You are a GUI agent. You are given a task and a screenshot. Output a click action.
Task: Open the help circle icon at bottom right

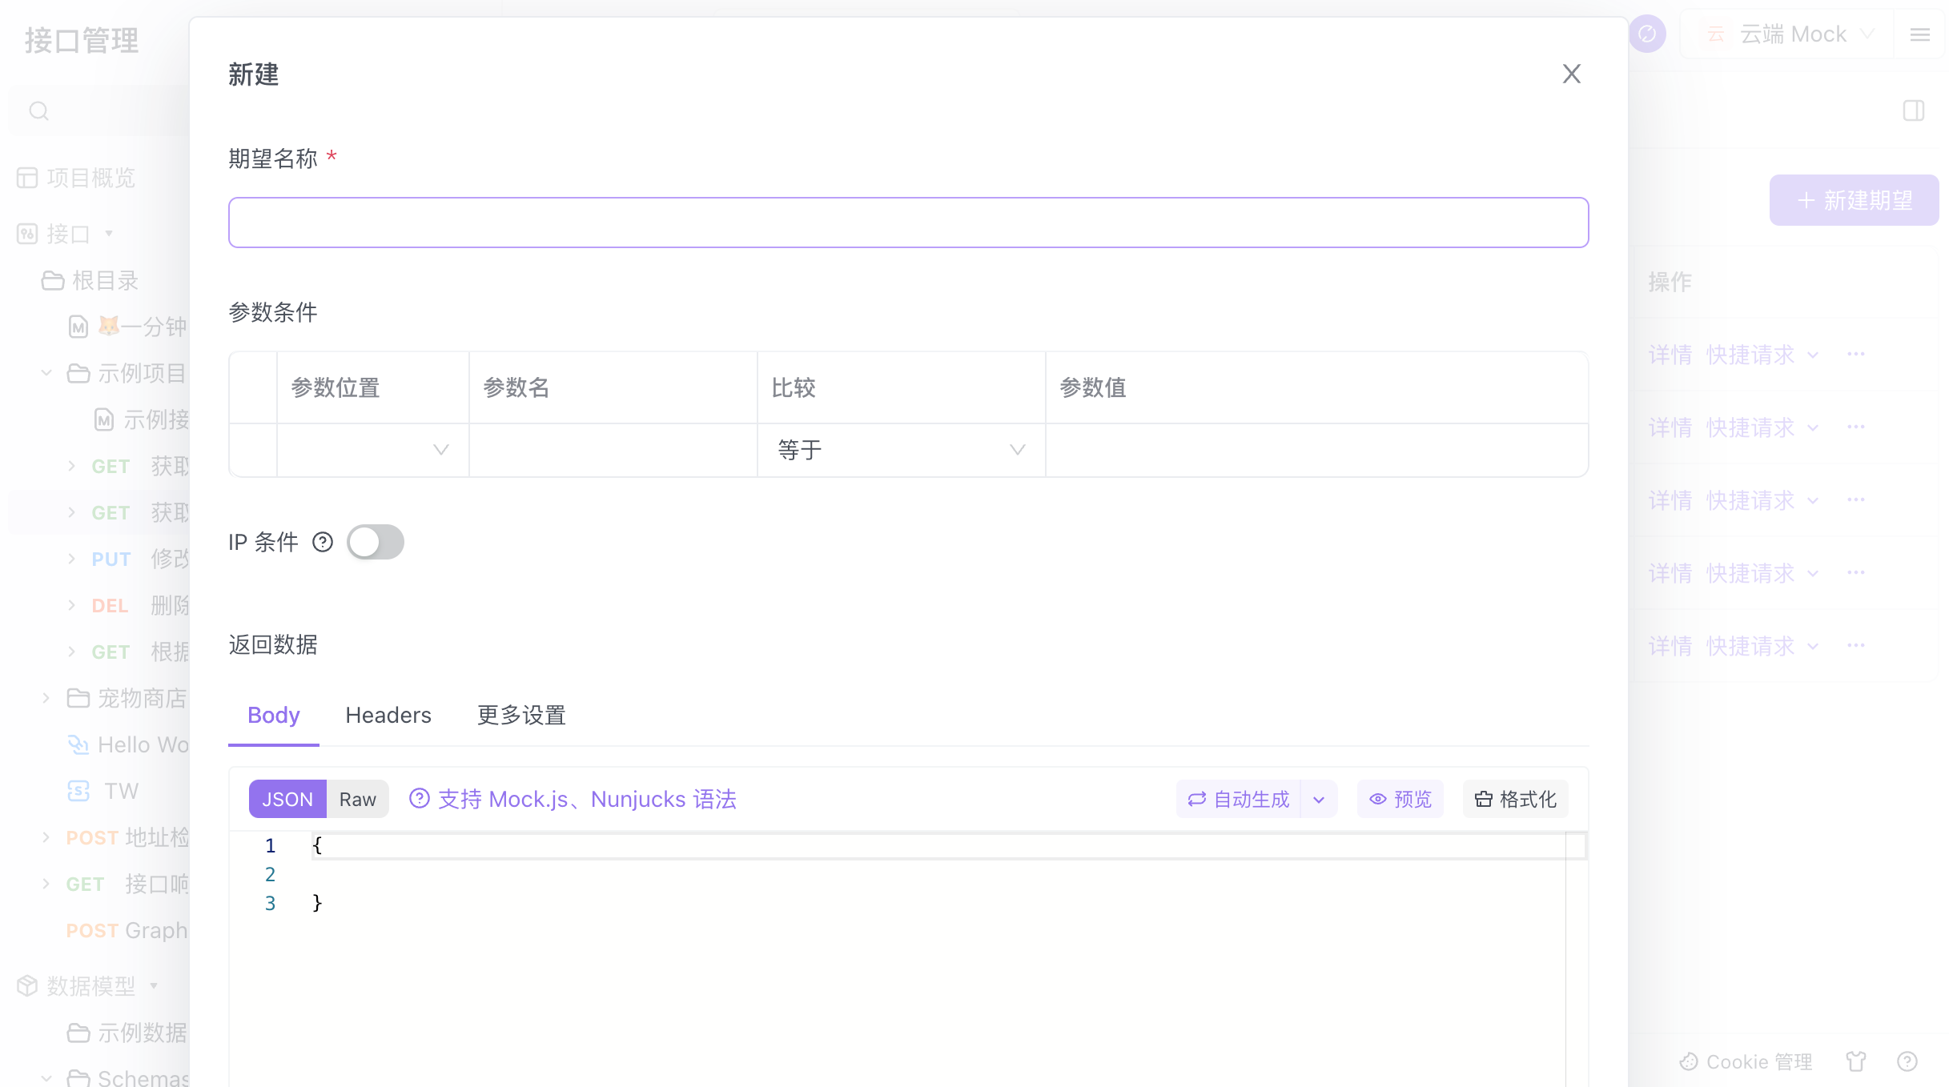(x=1907, y=1061)
